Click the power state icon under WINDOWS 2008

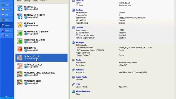pyautogui.click(x=26, y=83)
